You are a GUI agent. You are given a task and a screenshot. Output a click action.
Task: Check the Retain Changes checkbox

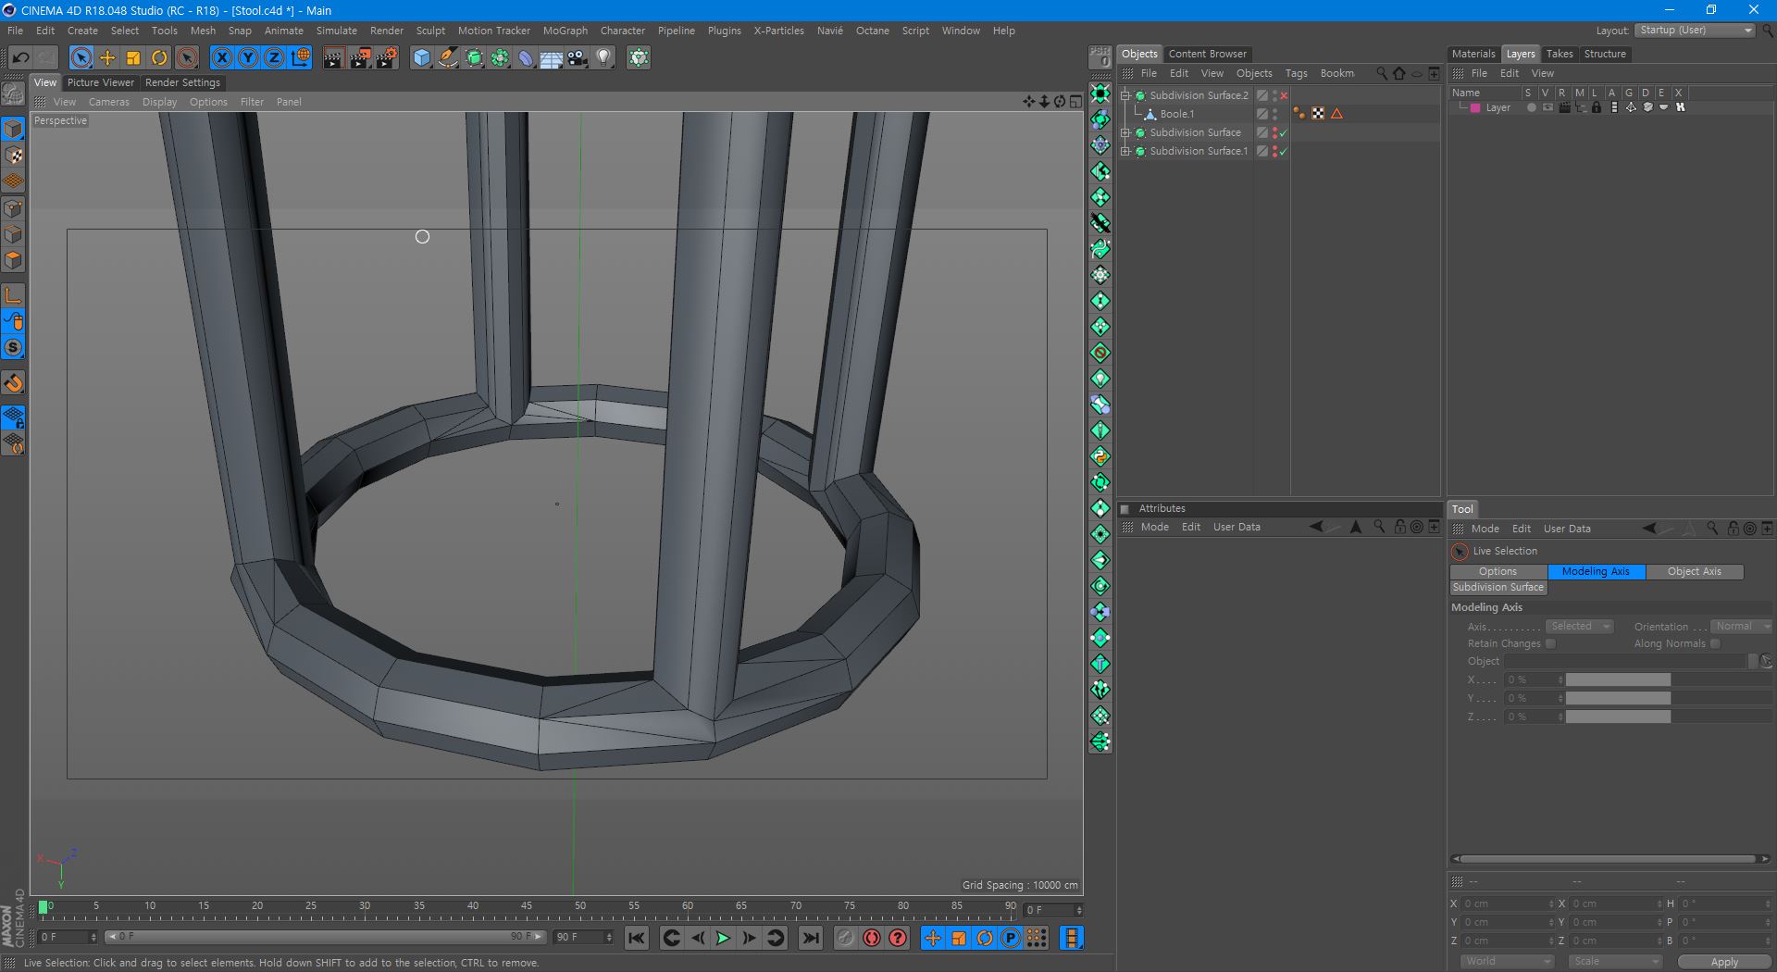pos(1551,643)
